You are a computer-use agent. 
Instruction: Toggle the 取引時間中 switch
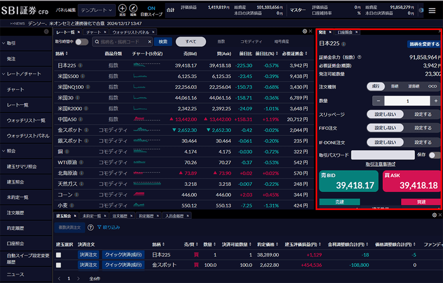82,41
